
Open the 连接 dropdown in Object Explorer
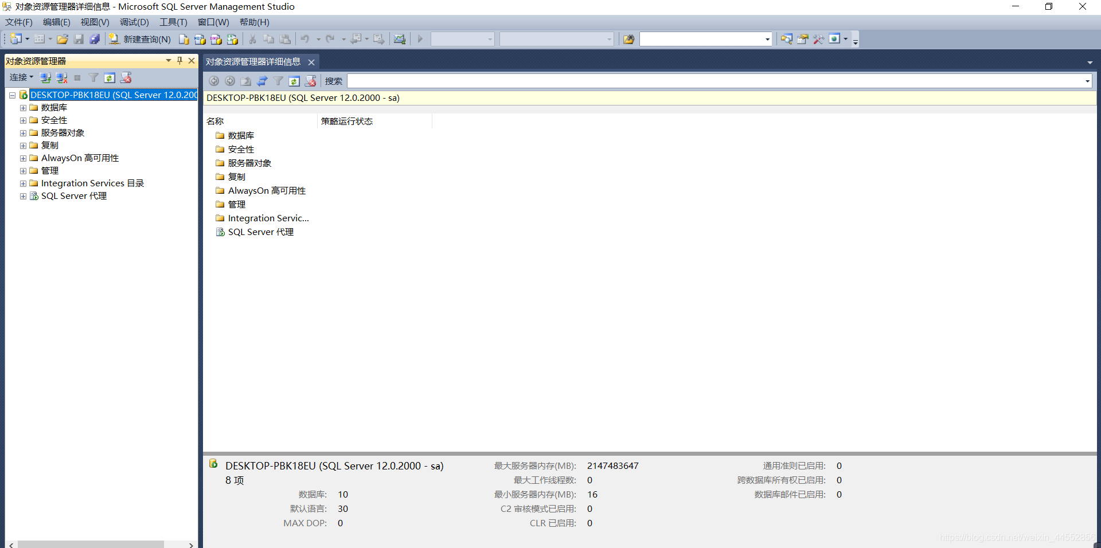[x=22, y=77]
